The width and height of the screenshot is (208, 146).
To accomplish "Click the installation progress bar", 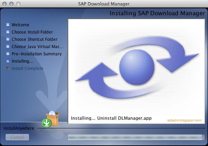I will pos(136,137).
